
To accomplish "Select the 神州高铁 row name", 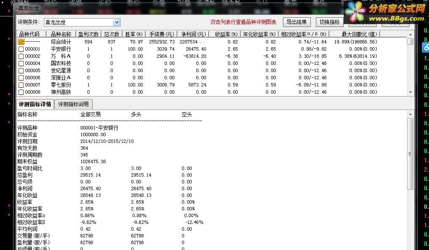I will (x=61, y=92).
